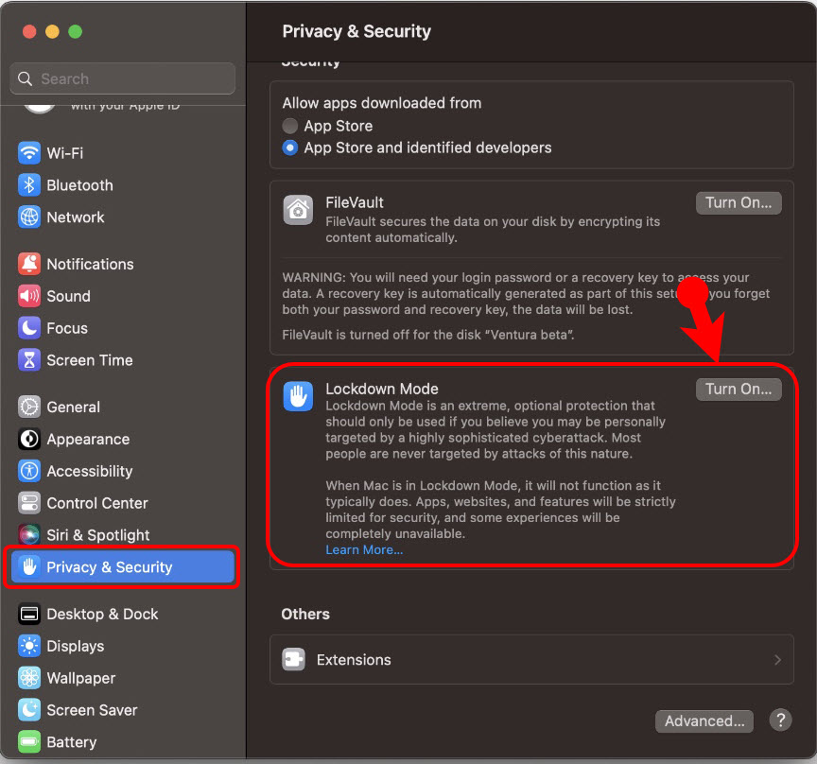817x764 pixels.
Task: Enable Lockdown Mode with Turn On
Action: point(739,389)
